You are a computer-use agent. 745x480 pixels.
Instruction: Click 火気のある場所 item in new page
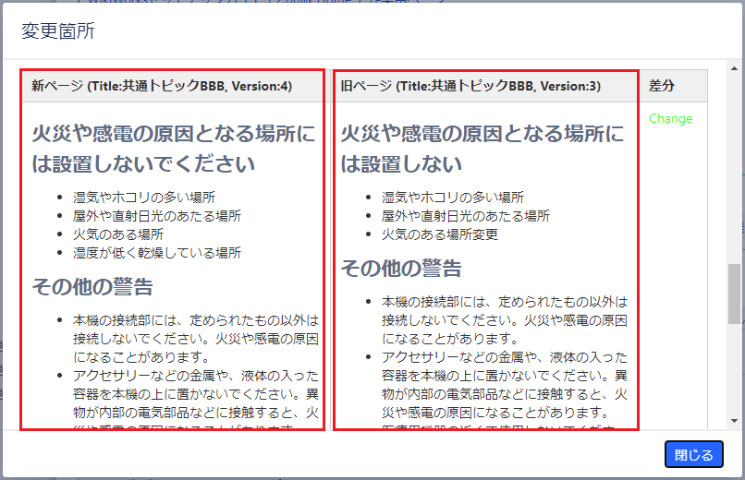(118, 234)
